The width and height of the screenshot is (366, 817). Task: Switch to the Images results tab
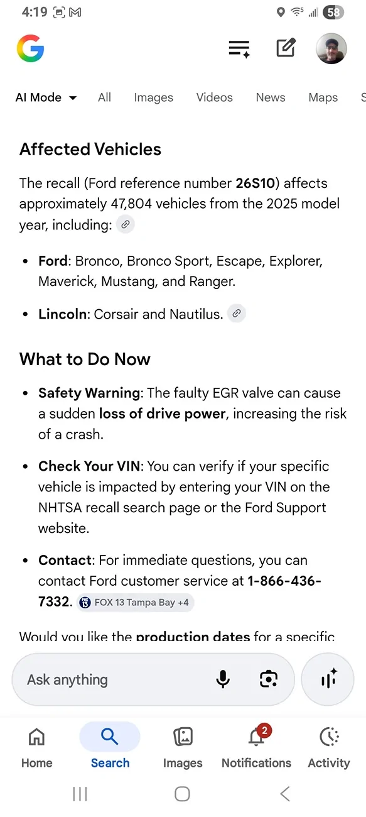(x=153, y=97)
